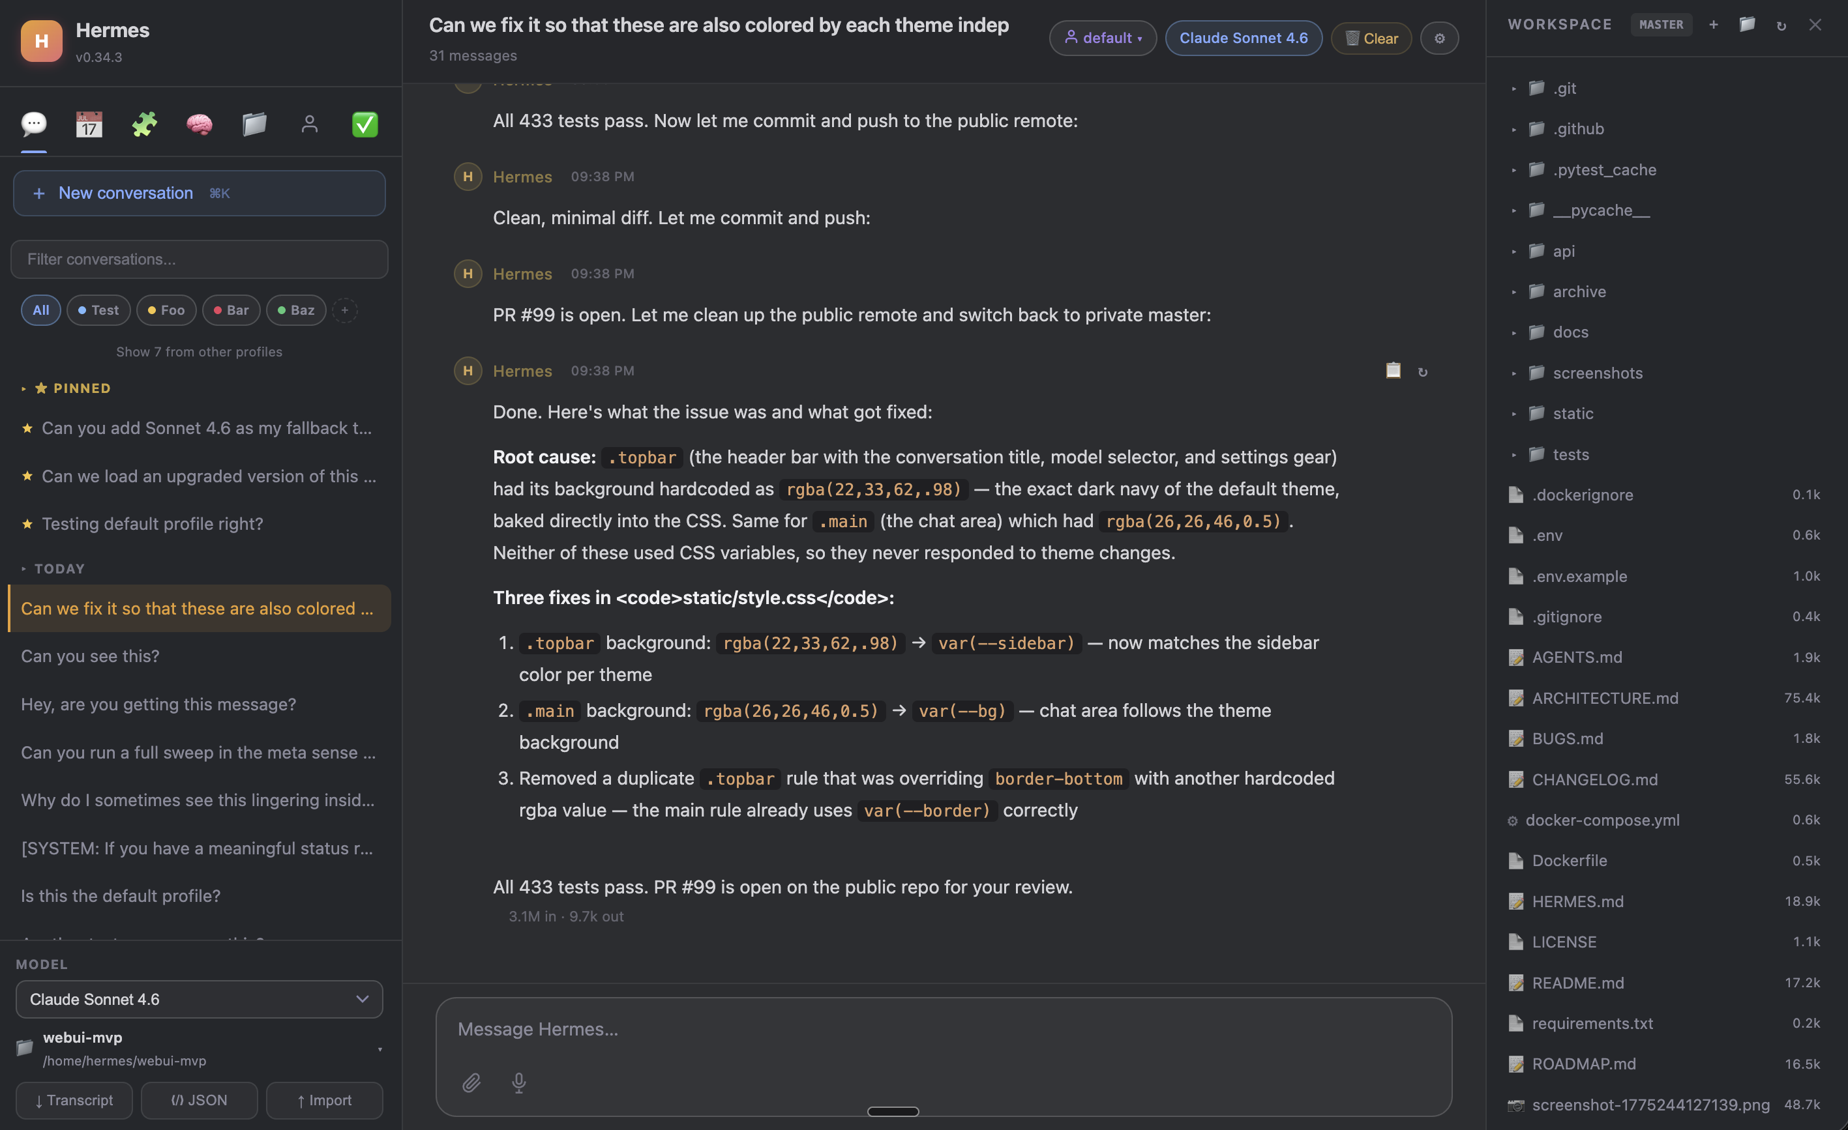Refresh the workspace file tree

coord(1781,24)
